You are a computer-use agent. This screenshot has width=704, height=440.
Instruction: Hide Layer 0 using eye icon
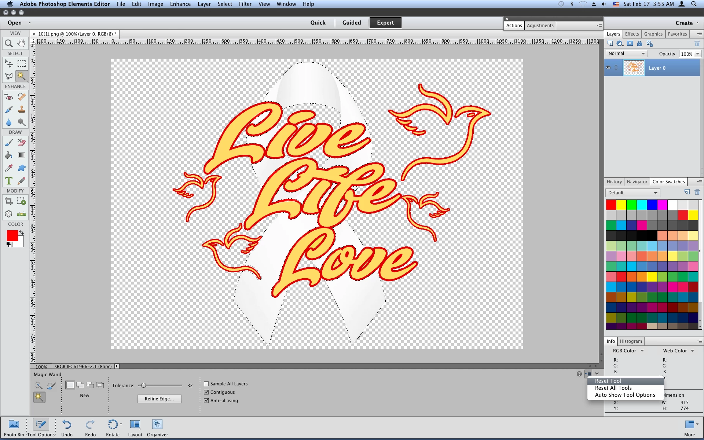click(609, 68)
